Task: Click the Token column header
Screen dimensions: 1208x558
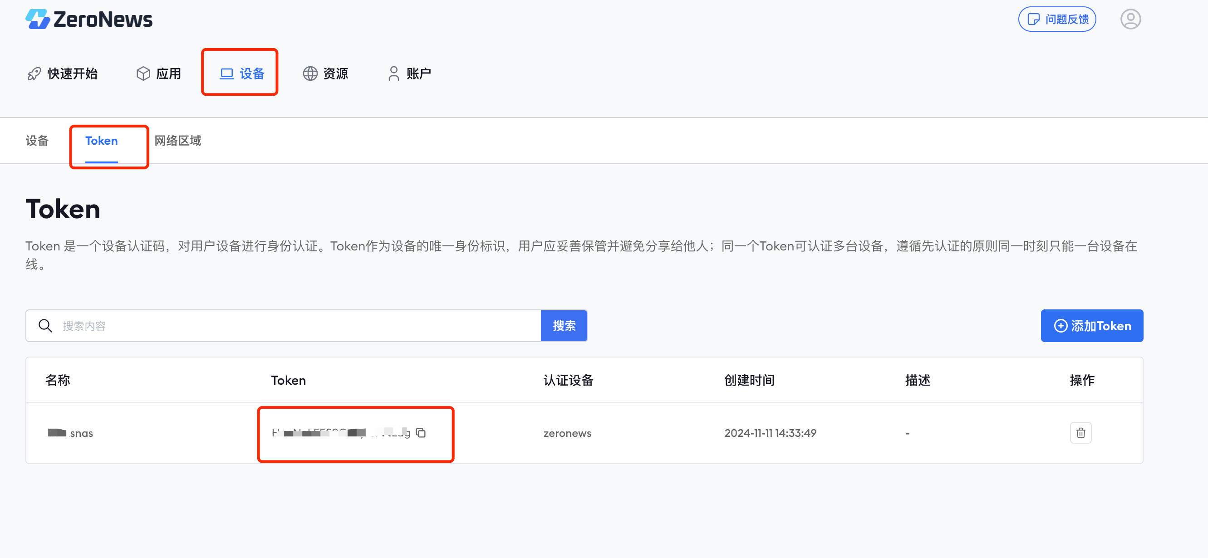Action: coord(289,380)
